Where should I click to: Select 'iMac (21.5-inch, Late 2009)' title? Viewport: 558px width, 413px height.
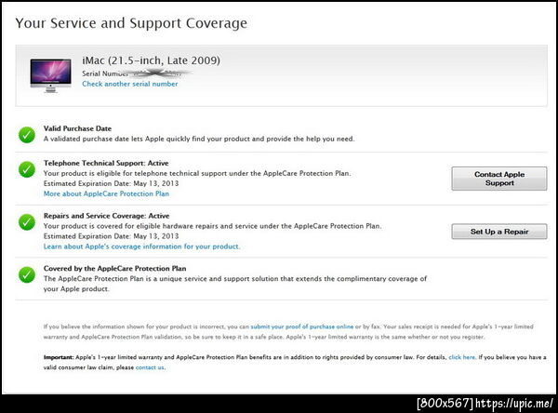pos(151,60)
